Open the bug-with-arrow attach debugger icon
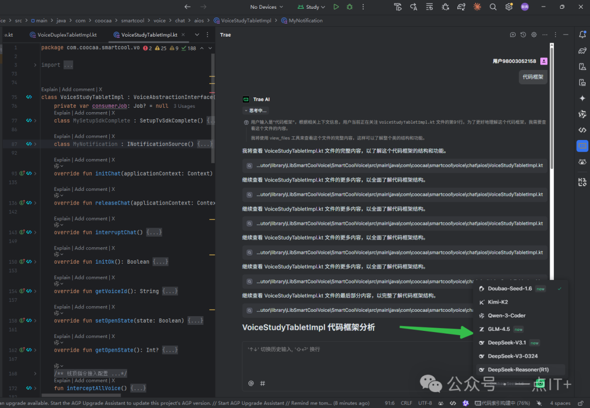 445,7
